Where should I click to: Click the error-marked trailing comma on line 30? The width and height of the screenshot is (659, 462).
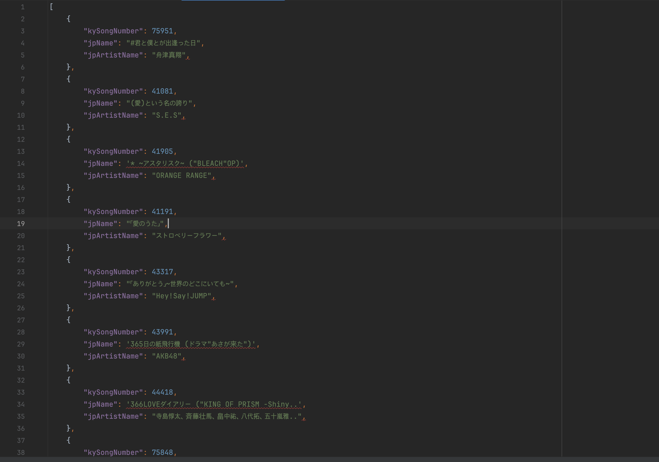click(x=184, y=358)
